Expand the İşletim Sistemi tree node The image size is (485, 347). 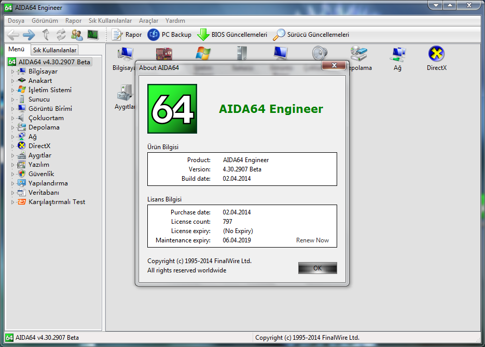point(12,90)
